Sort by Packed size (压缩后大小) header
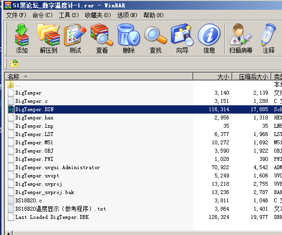This screenshot has width=282, height=235. coord(252,77)
